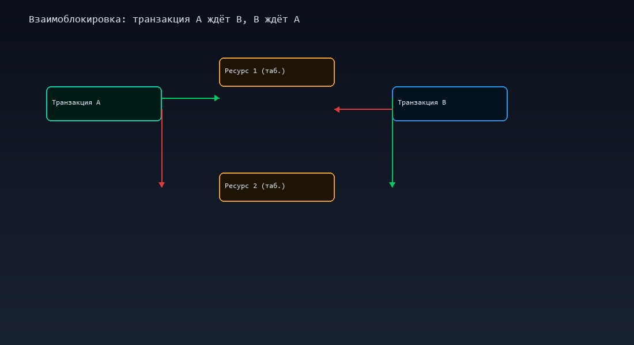This screenshot has width=634, height=345.
Task: Click the "Транзакция B" text label
Action: point(422,103)
